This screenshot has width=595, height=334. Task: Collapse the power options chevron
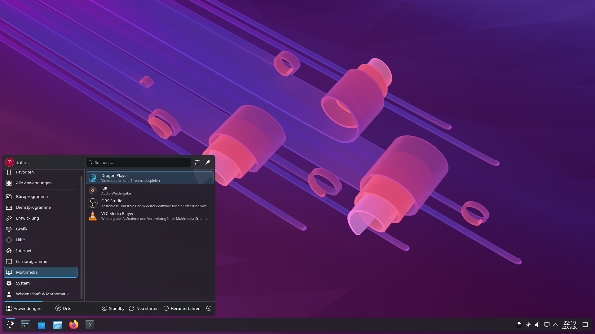209,308
